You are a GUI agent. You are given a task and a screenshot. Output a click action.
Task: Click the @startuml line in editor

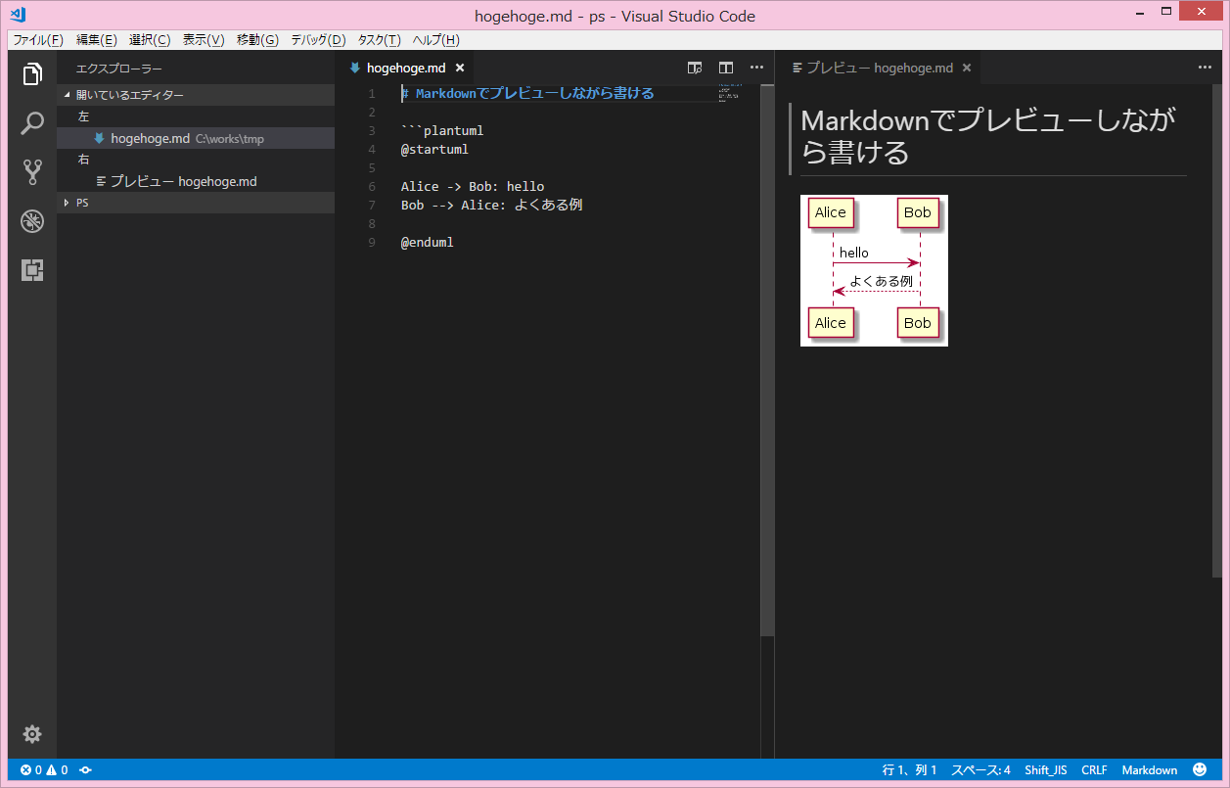(434, 150)
